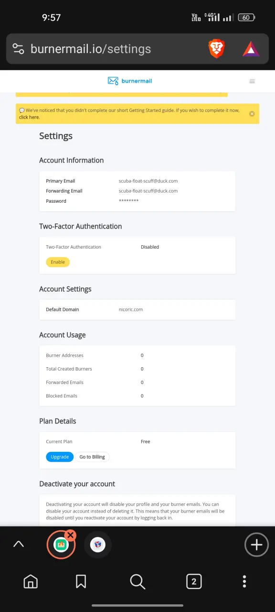Click the burnermail logo
This screenshot has height=612, width=275.
[130, 81]
